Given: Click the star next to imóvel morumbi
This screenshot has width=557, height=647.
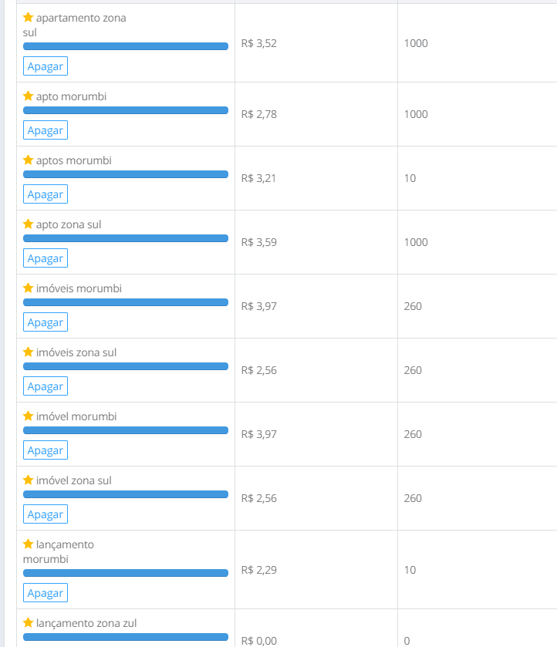Looking at the screenshot, I should (x=29, y=416).
